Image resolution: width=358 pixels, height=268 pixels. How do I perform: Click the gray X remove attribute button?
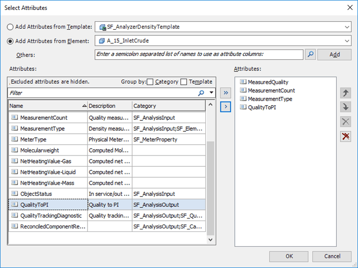346,122
